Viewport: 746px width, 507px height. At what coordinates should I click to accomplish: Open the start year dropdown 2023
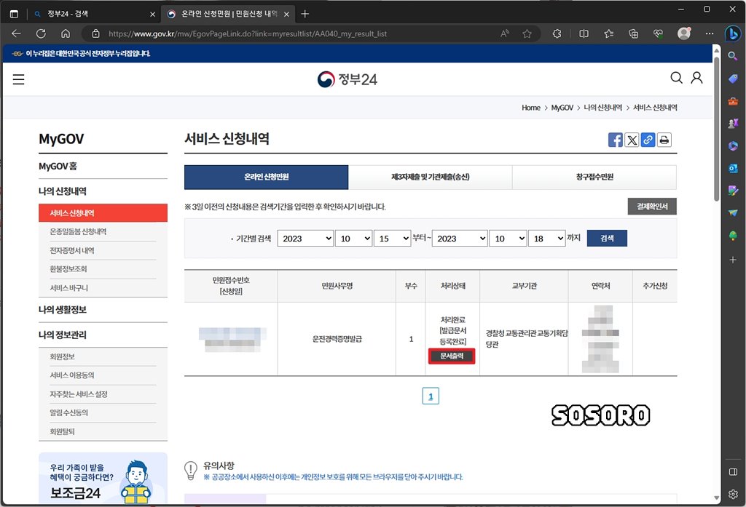pos(305,238)
